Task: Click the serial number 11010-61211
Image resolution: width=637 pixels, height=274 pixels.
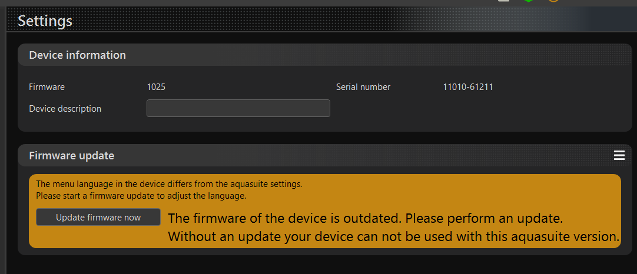Action: pyautogui.click(x=468, y=87)
